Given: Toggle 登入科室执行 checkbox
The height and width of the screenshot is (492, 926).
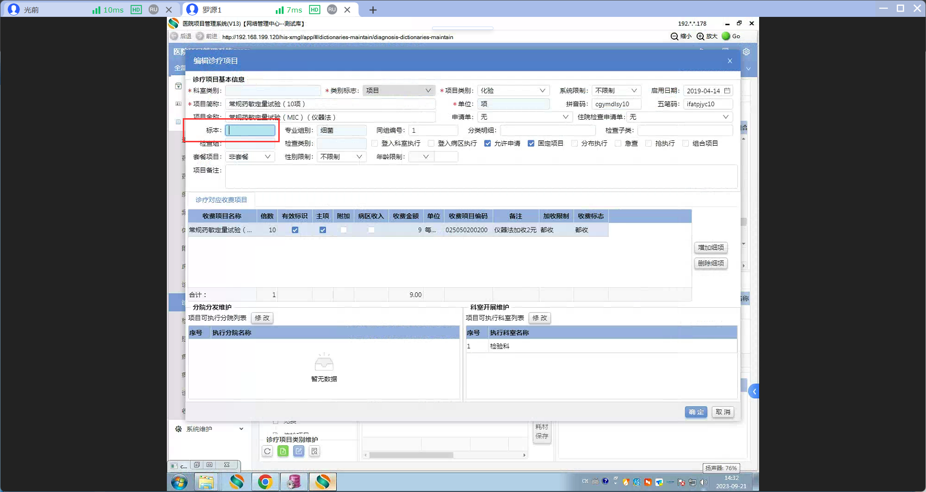Looking at the screenshot, I should click(375, 143).
